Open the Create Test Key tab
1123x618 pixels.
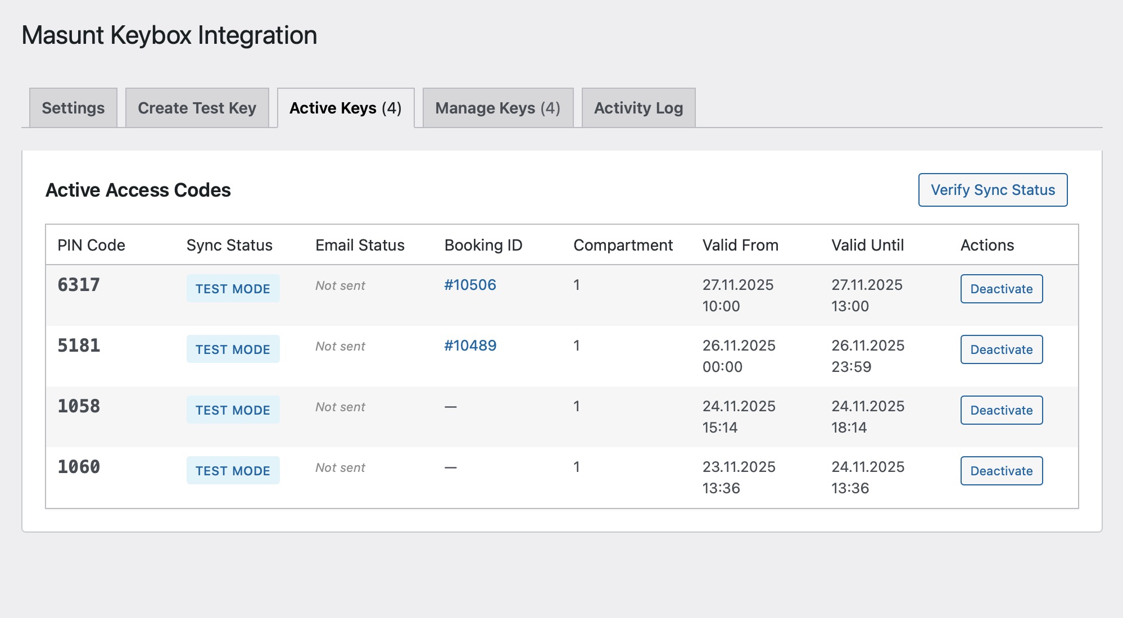(197, 107)
